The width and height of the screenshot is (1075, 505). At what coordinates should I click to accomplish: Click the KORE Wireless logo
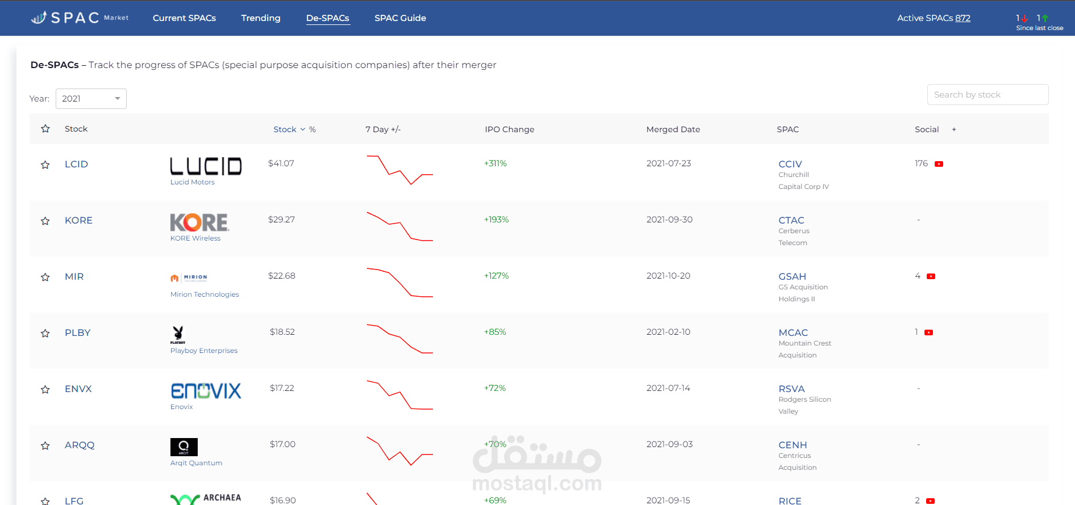pos(199,222)
